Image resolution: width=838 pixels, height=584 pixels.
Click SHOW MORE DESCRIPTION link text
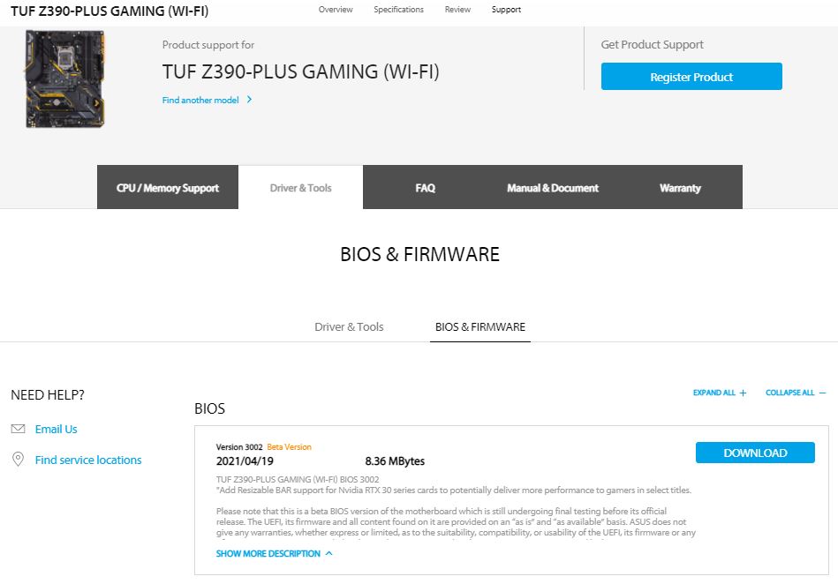[268, 554]
